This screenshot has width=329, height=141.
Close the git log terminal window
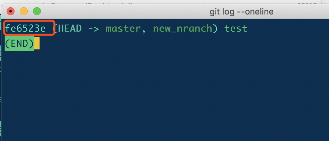[11, 11]
